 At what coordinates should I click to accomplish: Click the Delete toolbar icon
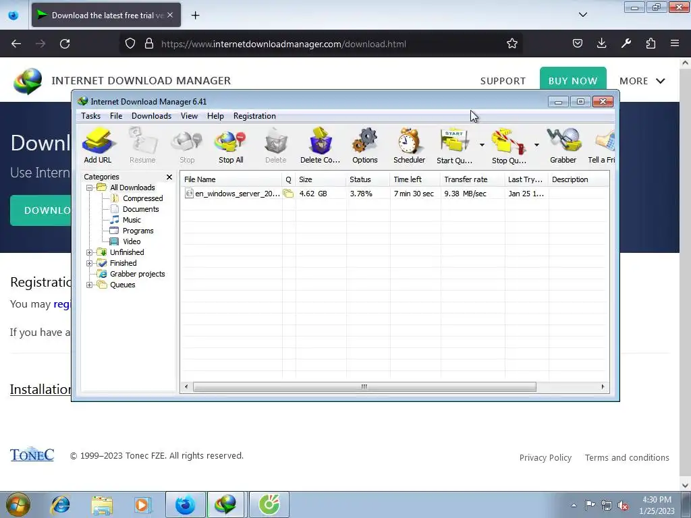276,146
